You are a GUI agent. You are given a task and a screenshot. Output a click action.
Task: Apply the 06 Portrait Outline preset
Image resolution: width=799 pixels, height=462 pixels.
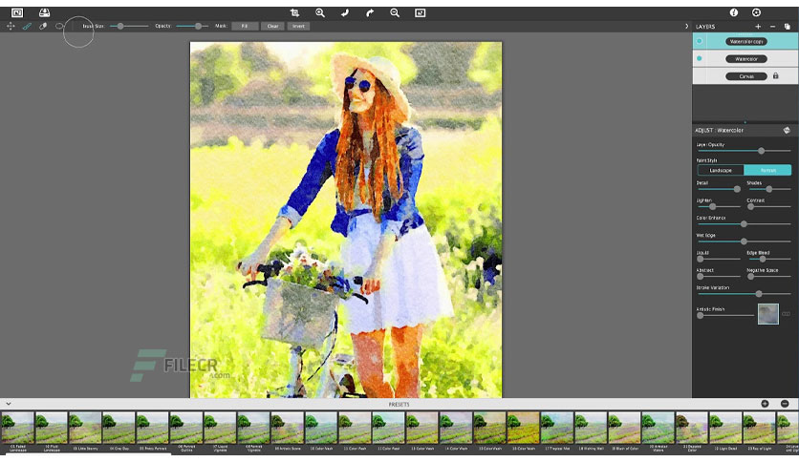click(186, 430)
